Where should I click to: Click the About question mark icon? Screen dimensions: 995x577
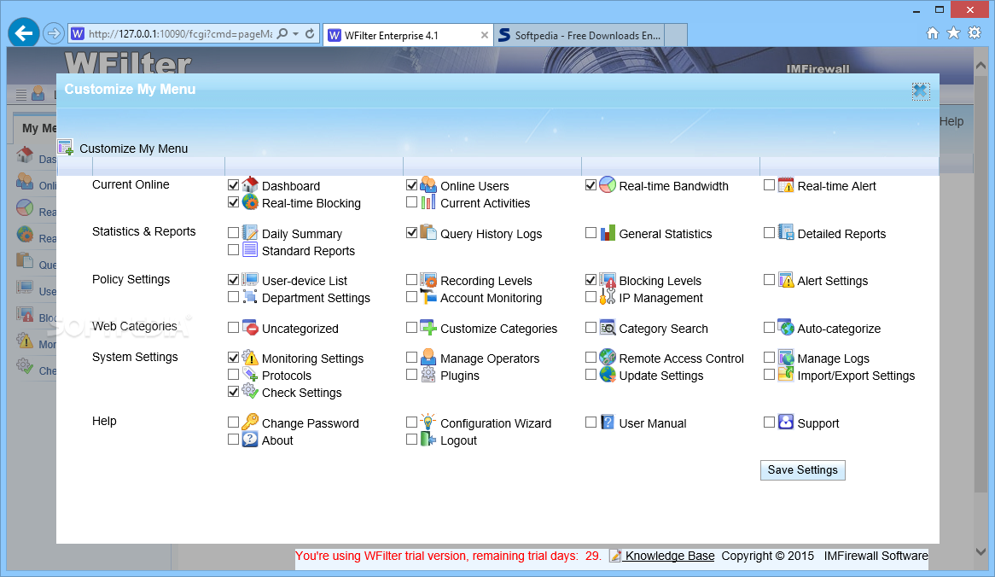[250, 439]
